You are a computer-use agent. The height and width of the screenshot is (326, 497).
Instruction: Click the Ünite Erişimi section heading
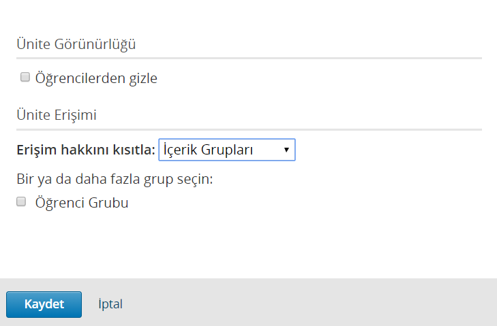tap(57, 114)
